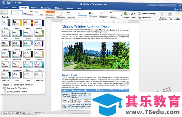The width and height of the screenshot is (182, 117).
Task: Choose the Droplet theme
Action: (28, 33)
